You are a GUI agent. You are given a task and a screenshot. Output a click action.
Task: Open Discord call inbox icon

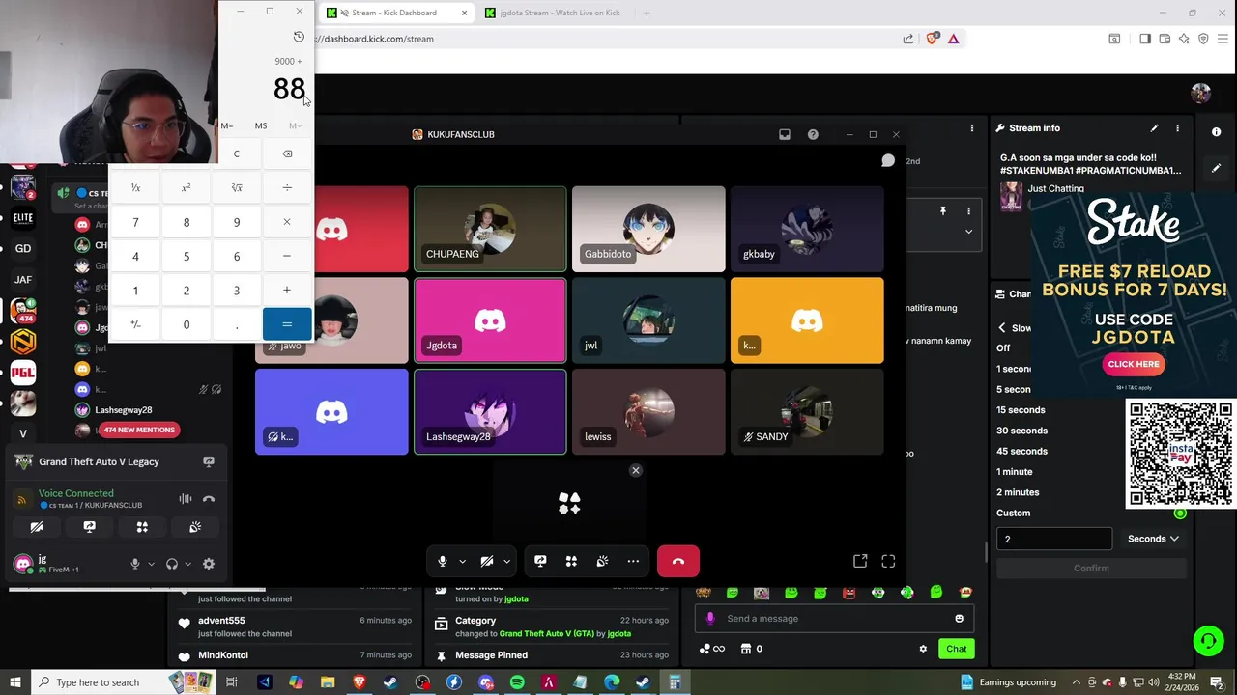pos(785,134)
